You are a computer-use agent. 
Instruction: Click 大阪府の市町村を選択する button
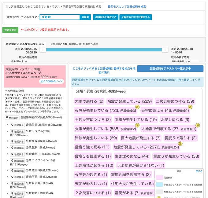pos(136,17)
